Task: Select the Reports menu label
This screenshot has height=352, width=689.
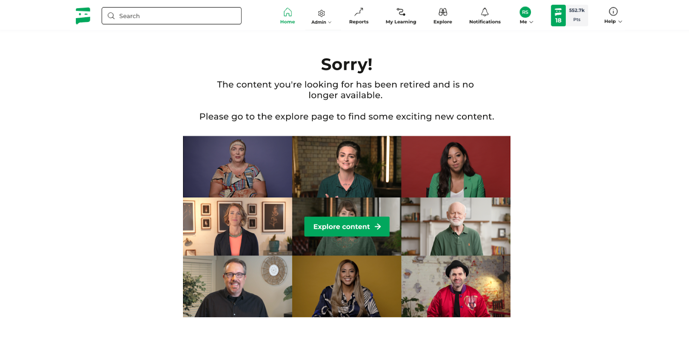Action: tap(359, 22)
